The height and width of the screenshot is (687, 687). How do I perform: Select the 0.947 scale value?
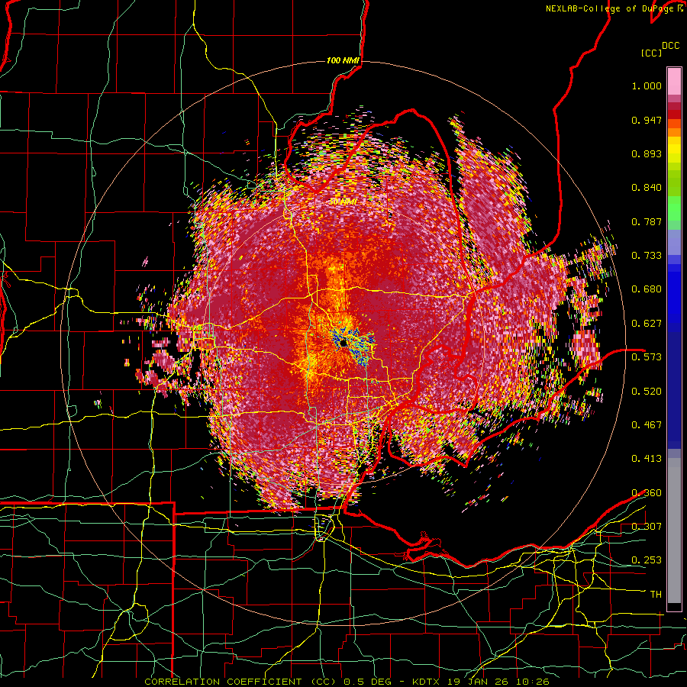[647, 120]
